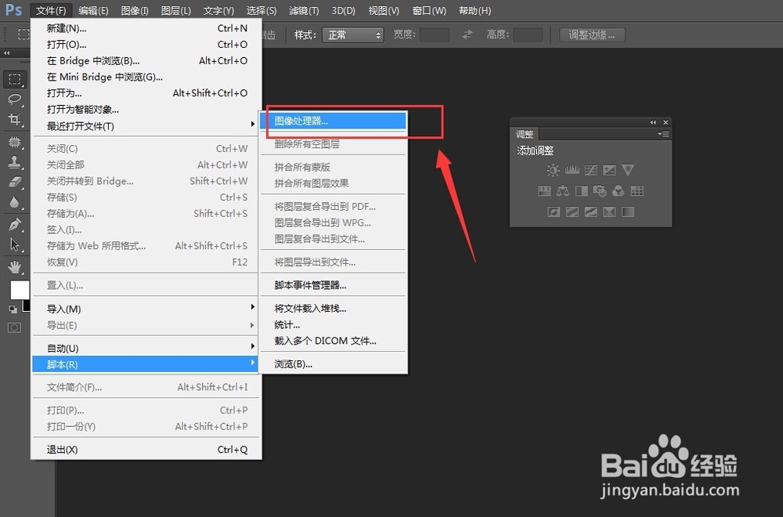Expand the 导入(M) submenu
Viewport: 783px width, 517px height.
[x=146, y=309]
